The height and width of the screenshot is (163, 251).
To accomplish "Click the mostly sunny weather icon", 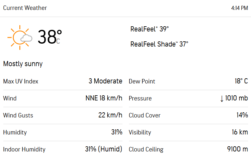I will (20, 37).
